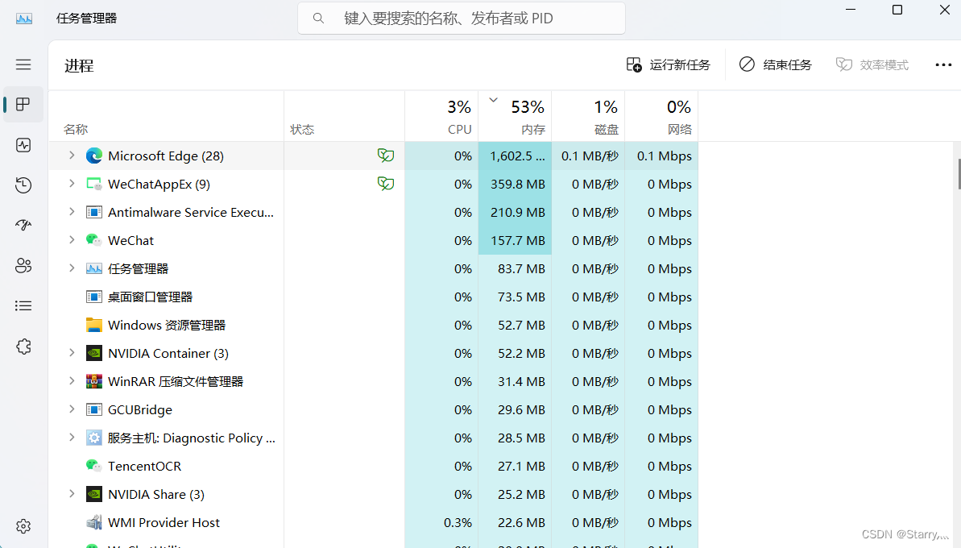Image resolution: width=961 pixels, height=548 pixels.
Task: Click the TencentOCR process icon
Action: tap(93, 466)
